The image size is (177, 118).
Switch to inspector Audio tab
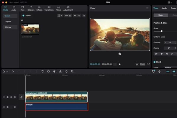(165, 8)
